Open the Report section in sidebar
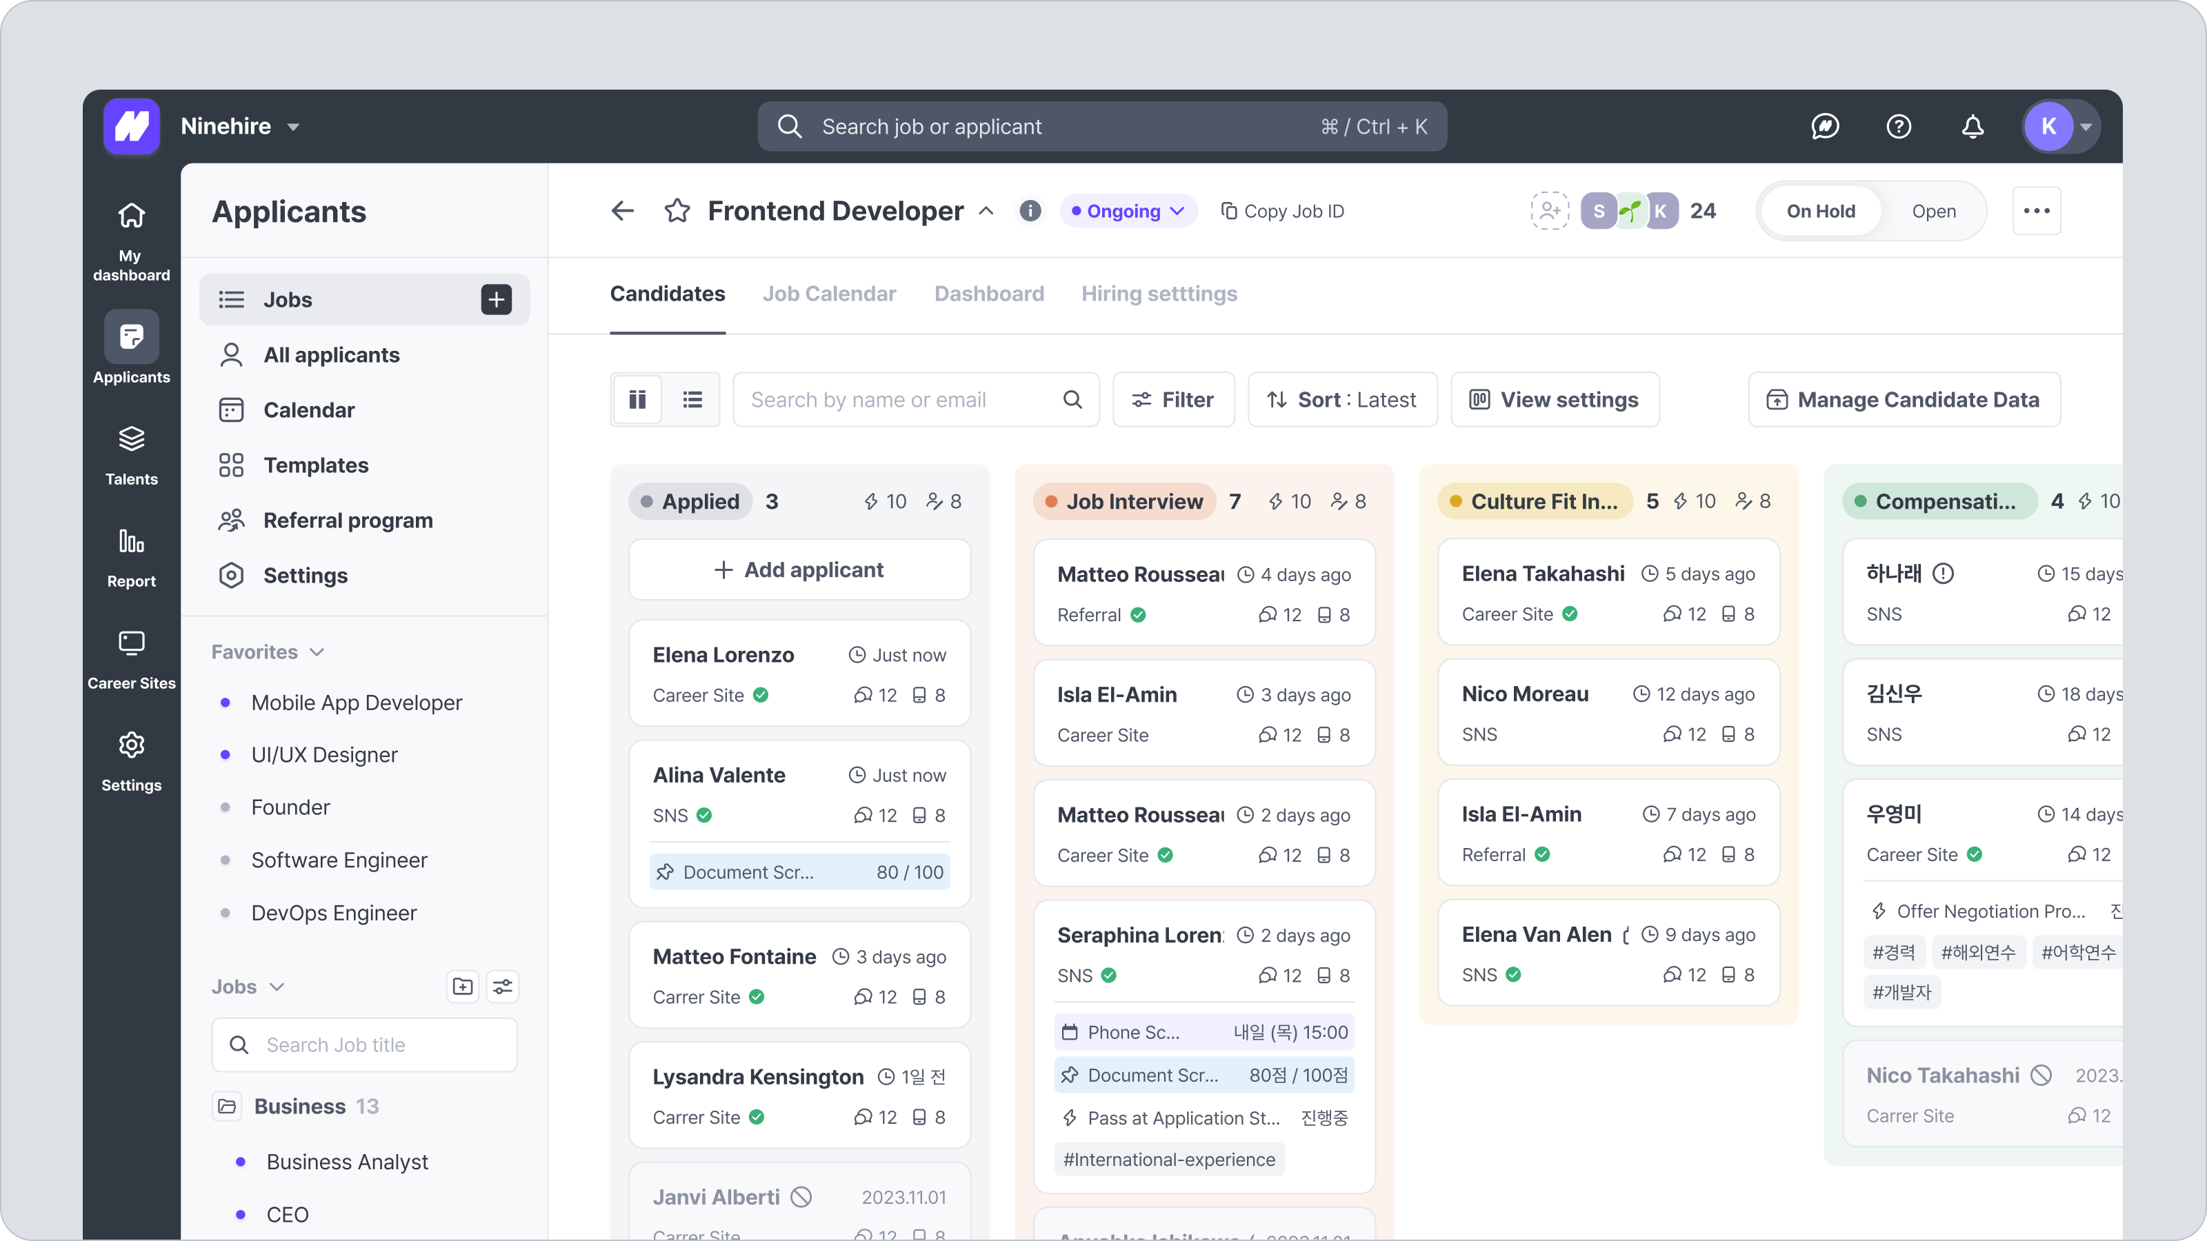2207x1241 pixels. click(x=131, y=556)
